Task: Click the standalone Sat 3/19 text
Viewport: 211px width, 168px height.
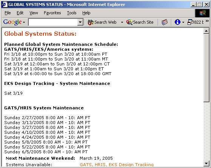Action: click(x=13, y=93)
